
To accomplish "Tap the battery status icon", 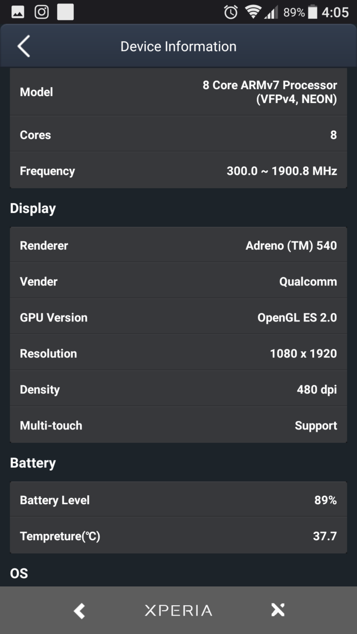I will pyautogui.click(x=312, y=12).
